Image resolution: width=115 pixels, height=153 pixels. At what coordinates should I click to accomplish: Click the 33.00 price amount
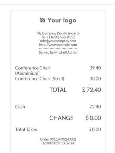95,79
